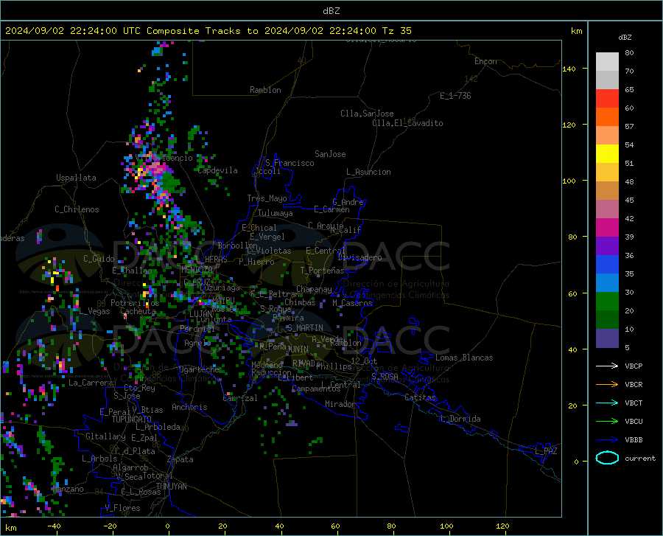Select the gold 48–51 dBZ swatch
The image size is (663, 536).
pos(607,173)
